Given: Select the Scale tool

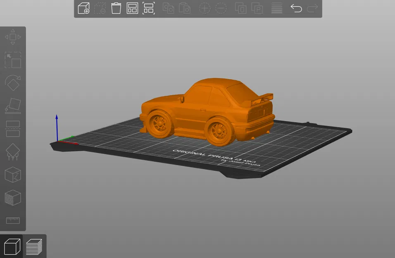Looking at the screenshot, I should [x=13, y=60].
